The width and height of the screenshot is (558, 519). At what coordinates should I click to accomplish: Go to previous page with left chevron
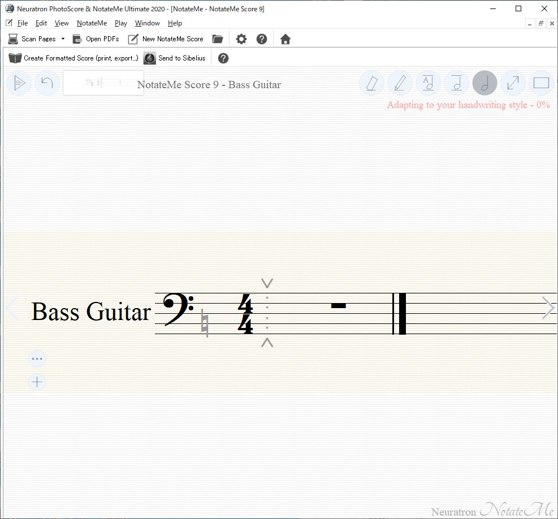(12, 308)
